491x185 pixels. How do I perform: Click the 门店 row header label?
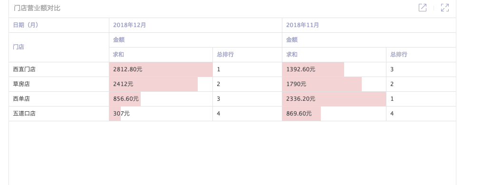point(19,47)
